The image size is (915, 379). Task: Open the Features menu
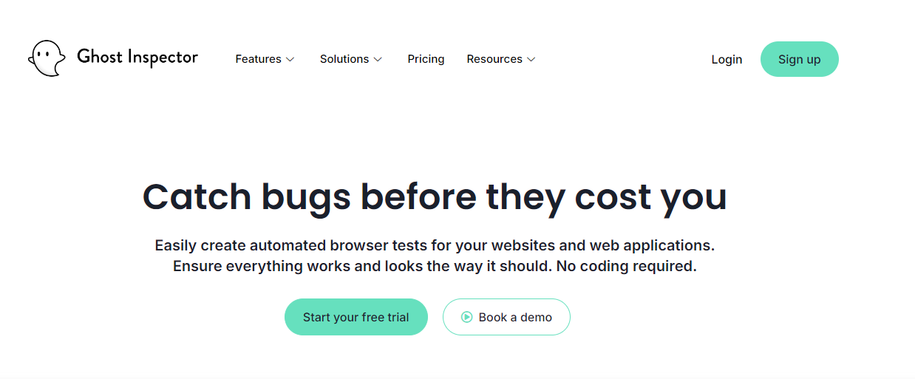pos(258,59)
